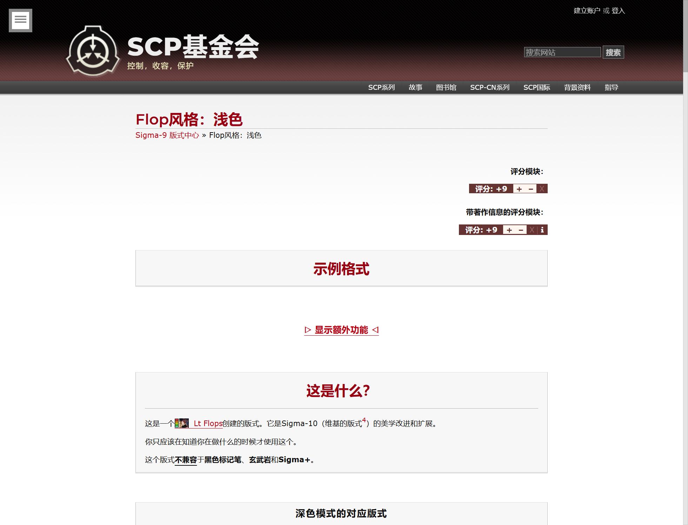Screen dimensions: 688x525
Task: Upvote with plus in first rating module
Action: [x=519, y=189]
